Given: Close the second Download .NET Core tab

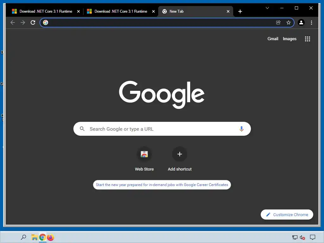Looking at the screenshot, I should pos(153,11).
